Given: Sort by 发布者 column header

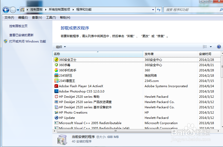Looking at the screenshot, I should 170,54.
